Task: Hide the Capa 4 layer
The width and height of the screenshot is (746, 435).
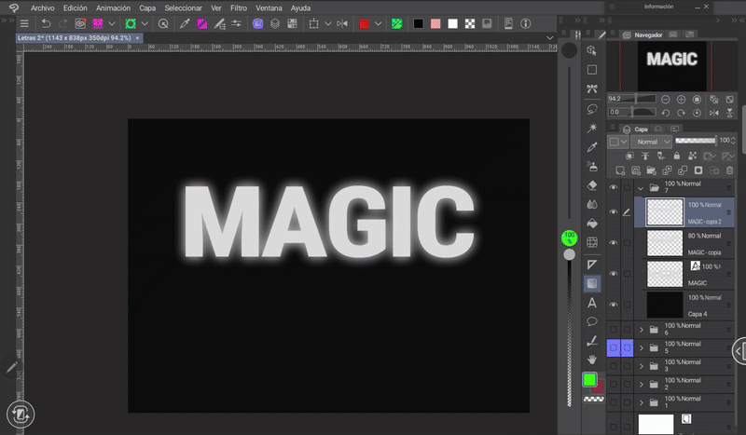Action: tap(613, 305)
